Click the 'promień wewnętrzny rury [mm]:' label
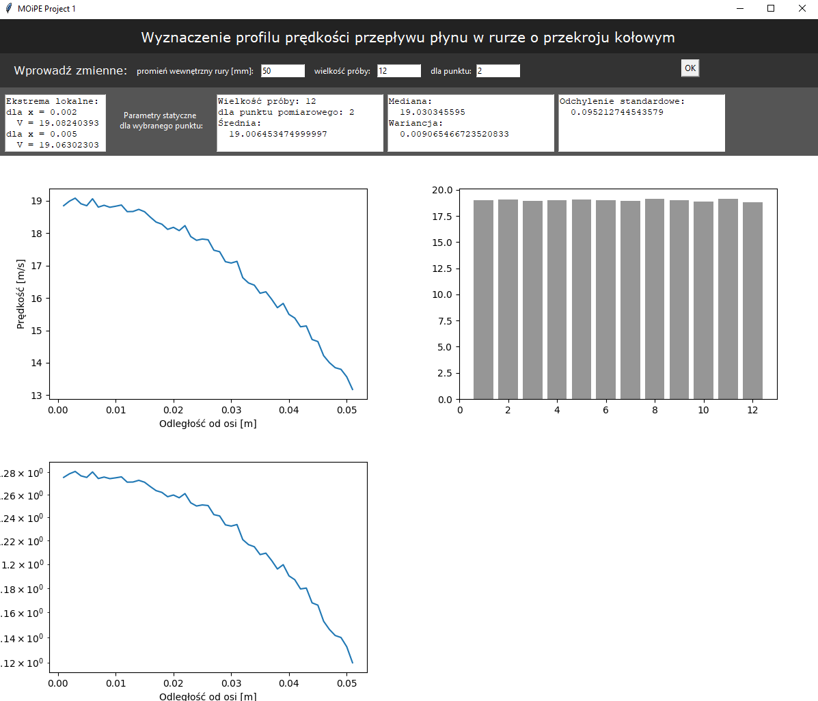Screen dimensions: 818x701 (x=195, y=71)
